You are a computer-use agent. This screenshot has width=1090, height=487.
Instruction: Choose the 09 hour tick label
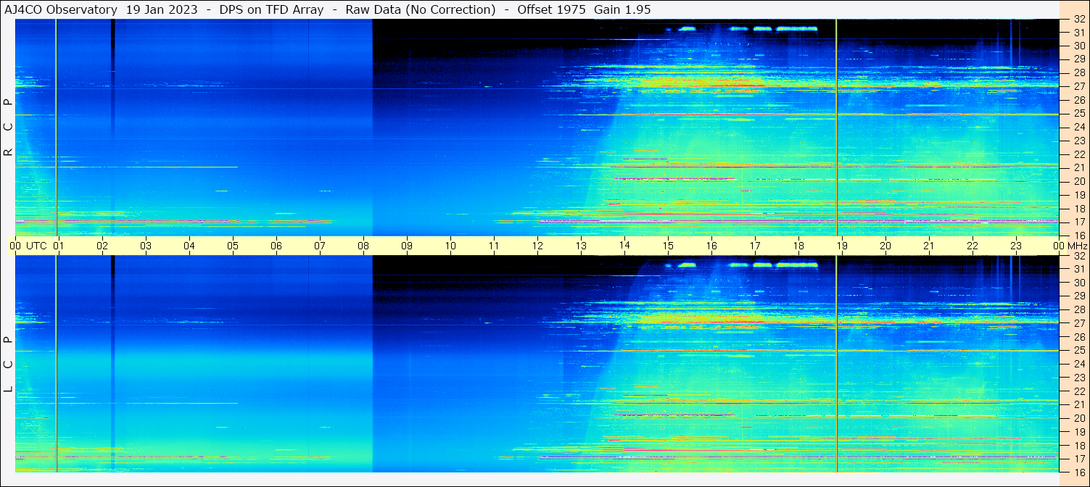point(407,246)
